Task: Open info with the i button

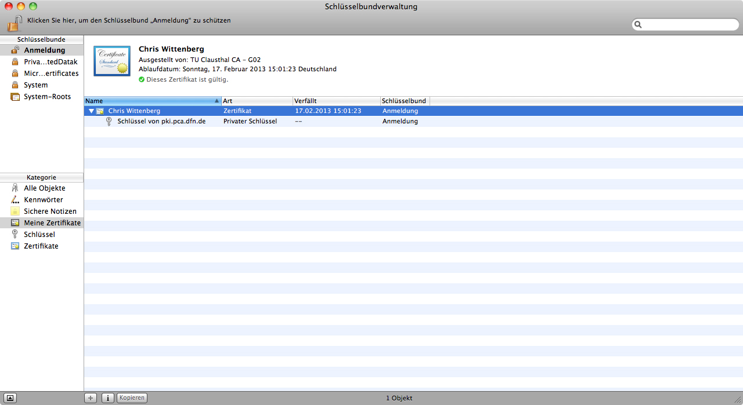Action: coord(108,398)
